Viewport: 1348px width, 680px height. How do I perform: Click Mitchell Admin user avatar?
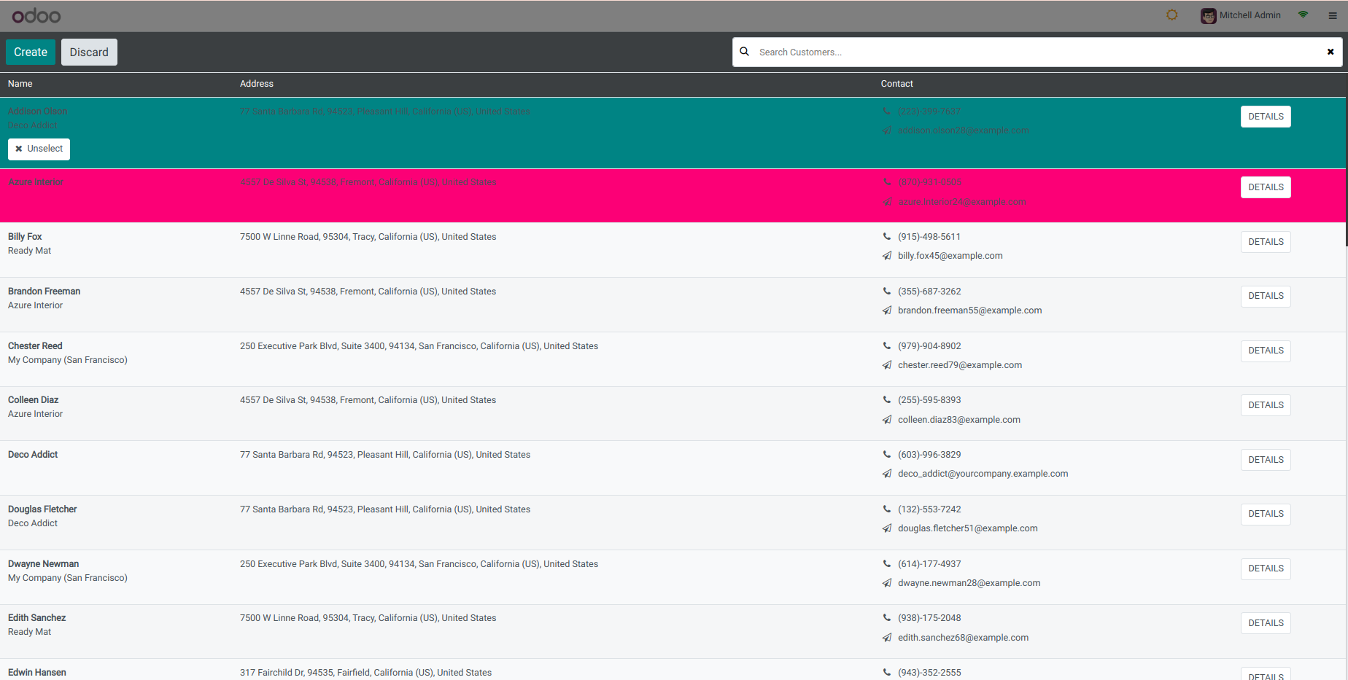pos(1209,16)
